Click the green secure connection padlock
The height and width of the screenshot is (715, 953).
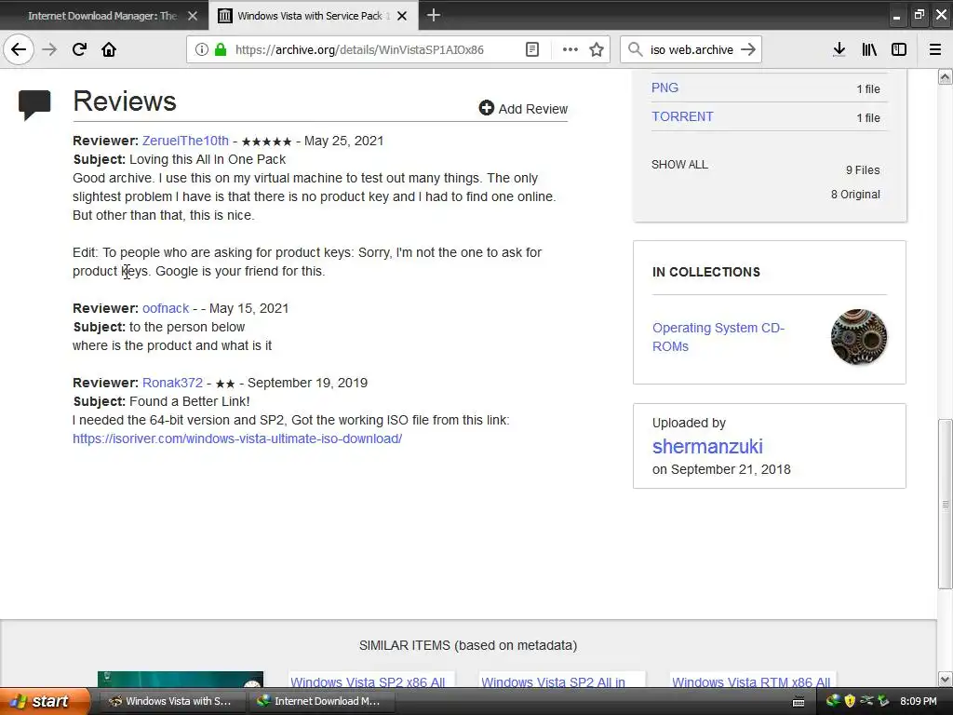tap(221, 49)
